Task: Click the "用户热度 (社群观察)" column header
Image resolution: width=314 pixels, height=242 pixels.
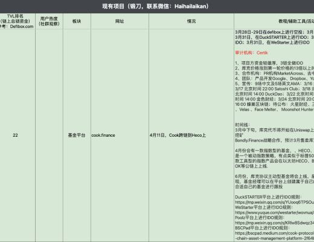Action: click(x=49, y=21)
